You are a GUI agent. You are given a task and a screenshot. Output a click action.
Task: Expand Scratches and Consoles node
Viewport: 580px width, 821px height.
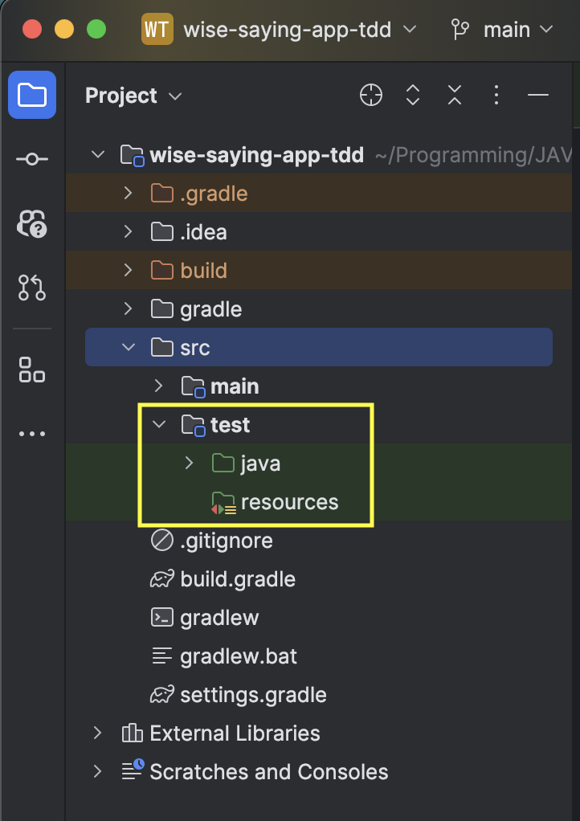click(x=98, y=772)
